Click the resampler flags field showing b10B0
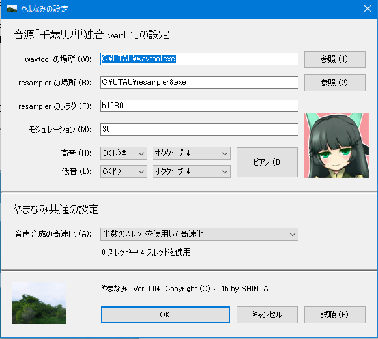 [199, 106]
